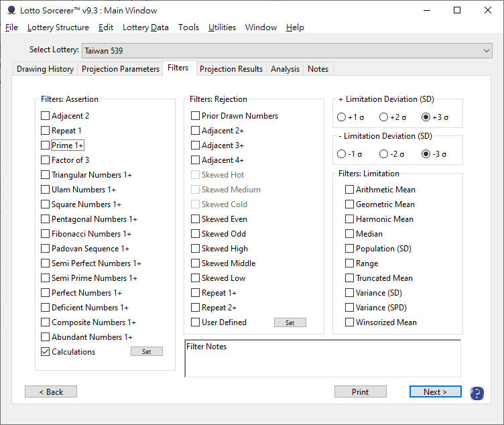The width and height of the screenshot is (504, 425).
Task: Click inside the Filter Notes text box
Action: (x=322, y=362)
